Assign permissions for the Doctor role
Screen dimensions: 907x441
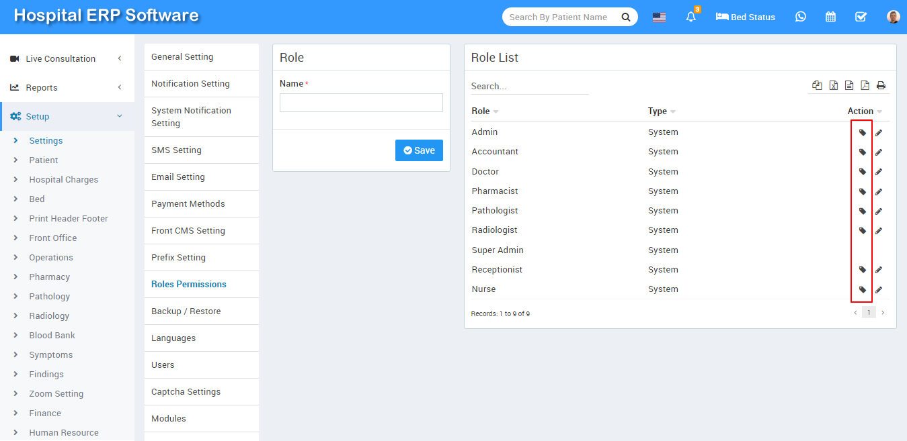863,172
